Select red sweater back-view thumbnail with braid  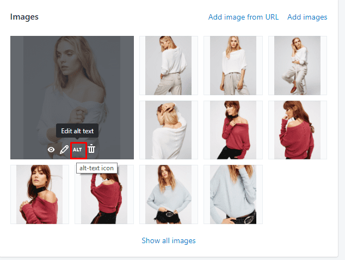point(298,130)
